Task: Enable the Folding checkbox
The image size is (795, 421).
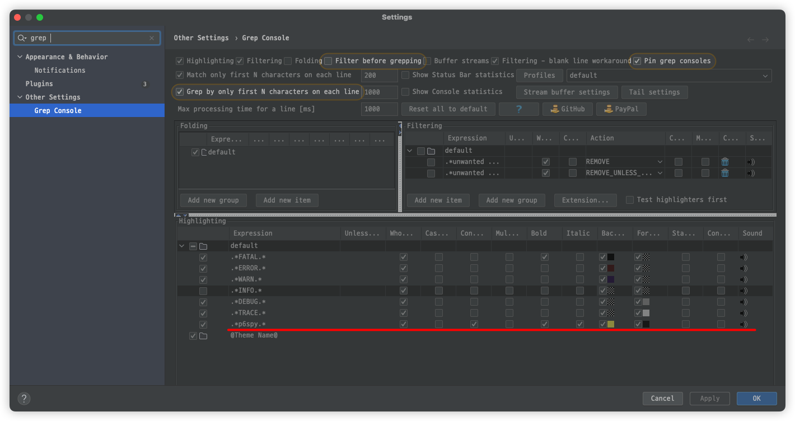Action: (x=288, y=61)
